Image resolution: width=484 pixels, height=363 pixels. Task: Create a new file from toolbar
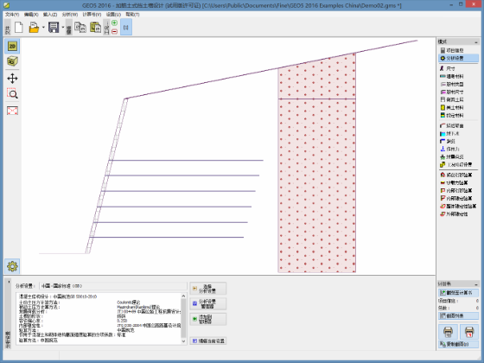pos(19,28)
